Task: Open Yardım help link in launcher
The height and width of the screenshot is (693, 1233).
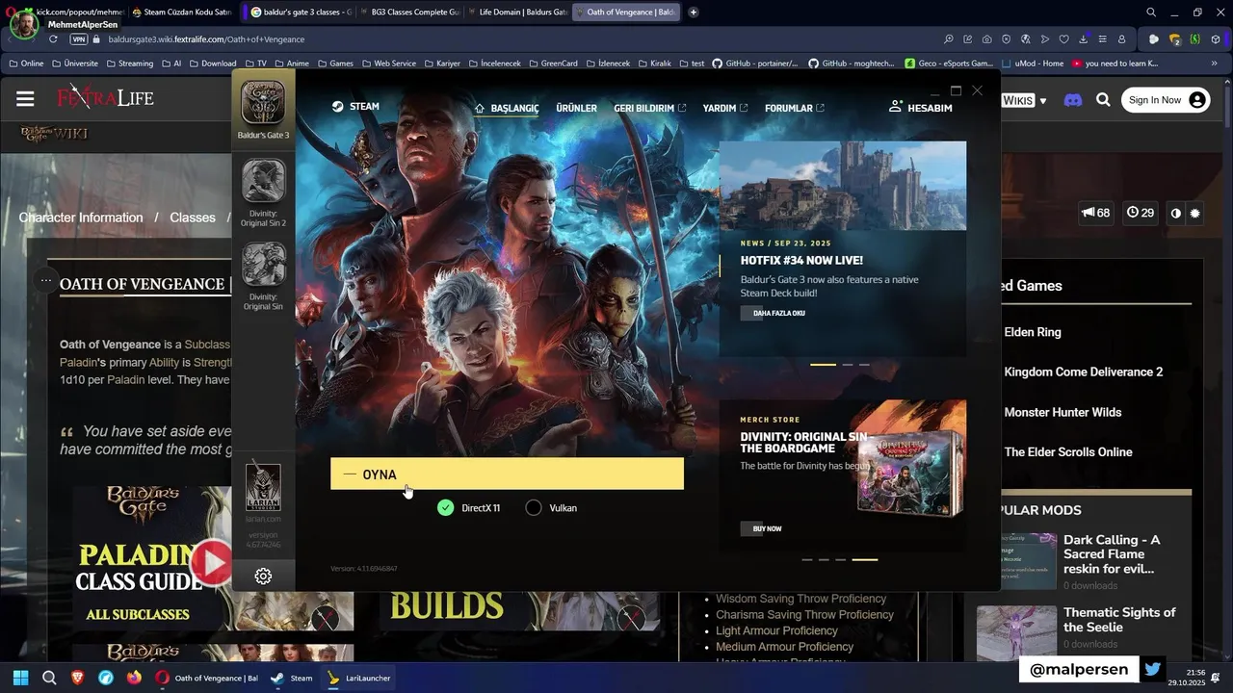Action: click(725, 108)
